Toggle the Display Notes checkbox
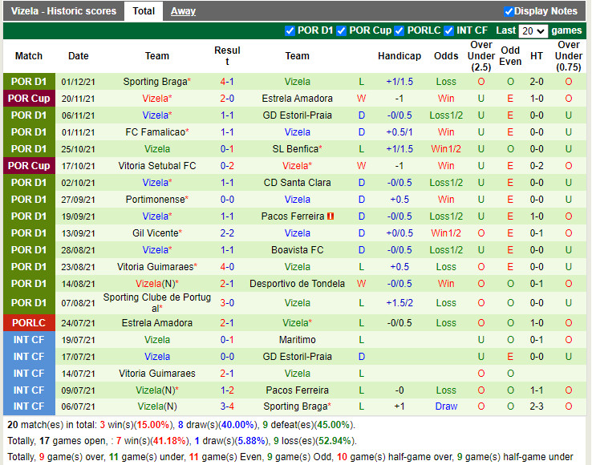Screen dimensions: 592x465 (509, 11)
